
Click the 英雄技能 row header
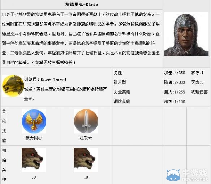(x=4, y=126)
